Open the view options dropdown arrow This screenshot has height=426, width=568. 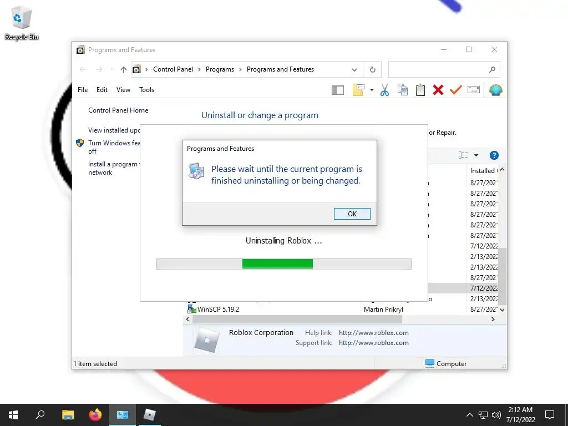click(476, 155)
